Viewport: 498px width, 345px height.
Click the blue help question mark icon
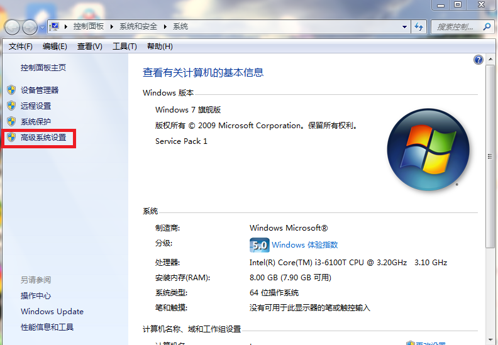(x=479, y=60)
